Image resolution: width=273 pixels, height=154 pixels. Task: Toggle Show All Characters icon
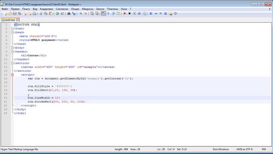(108, 14)
